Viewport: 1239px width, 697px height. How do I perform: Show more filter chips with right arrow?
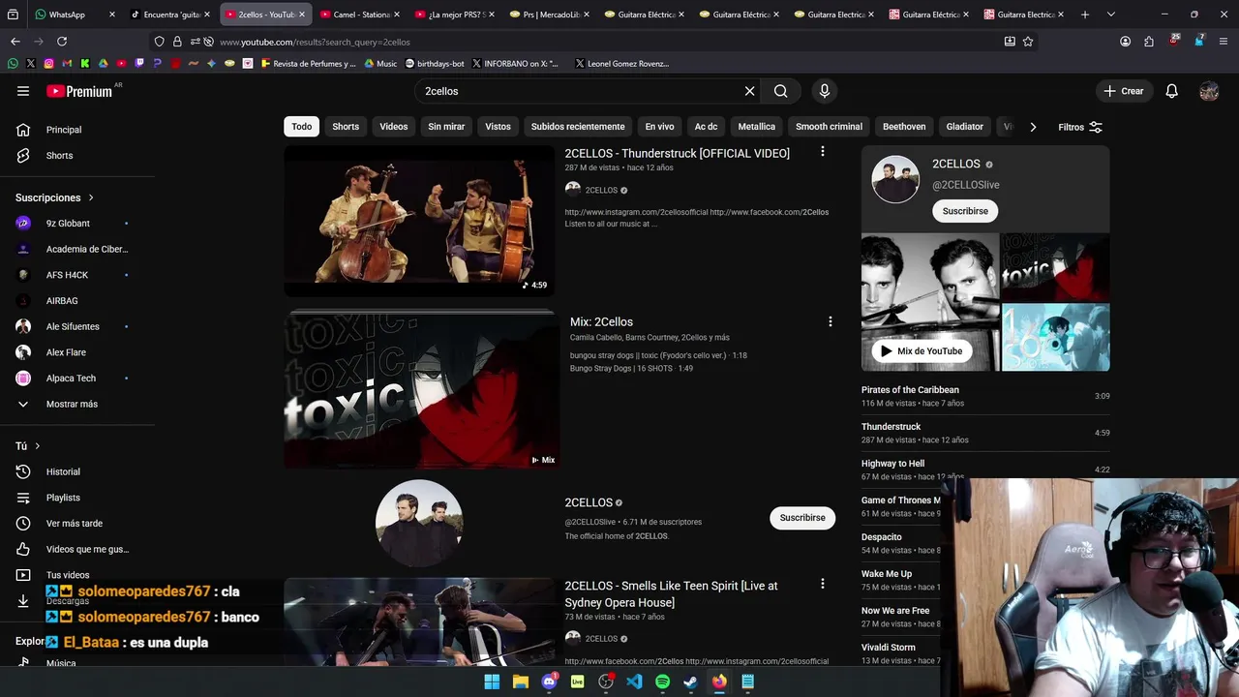pos(1033,127)
